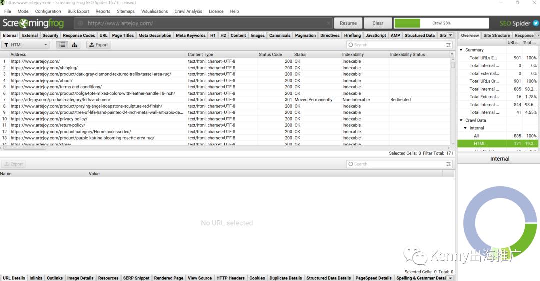Click the globe icon in URL bar
This screenshot has width=540, height=281.
(81, 23)
